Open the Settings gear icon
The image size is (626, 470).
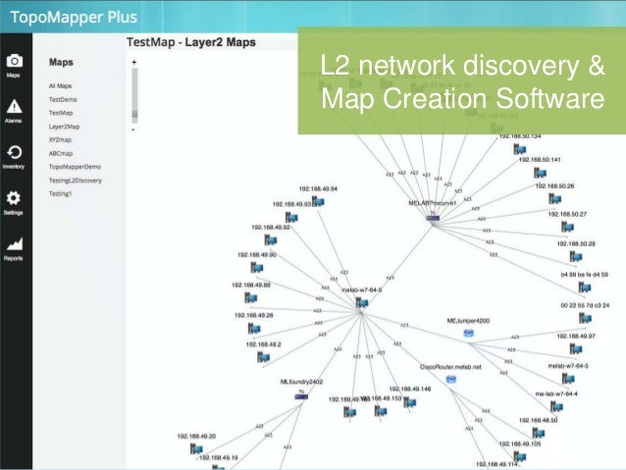[x=14, y=198]
